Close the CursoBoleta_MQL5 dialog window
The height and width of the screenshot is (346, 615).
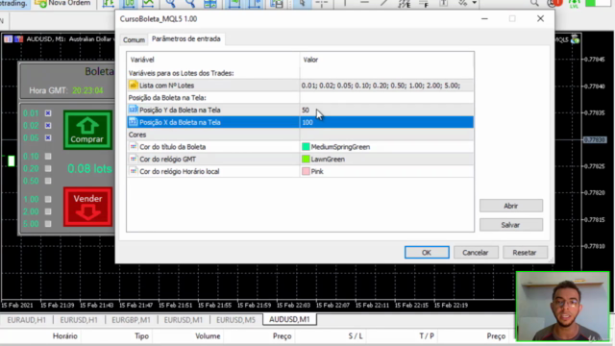coord(540,18)
